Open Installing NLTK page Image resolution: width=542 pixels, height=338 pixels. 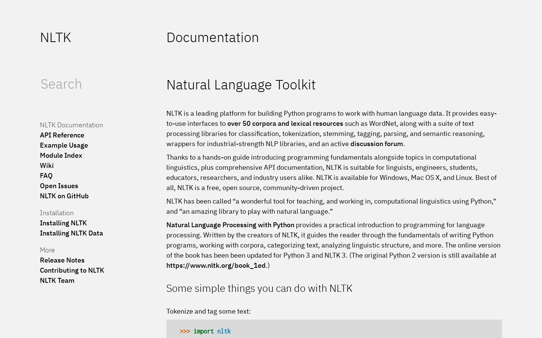[x=63, y=223]
